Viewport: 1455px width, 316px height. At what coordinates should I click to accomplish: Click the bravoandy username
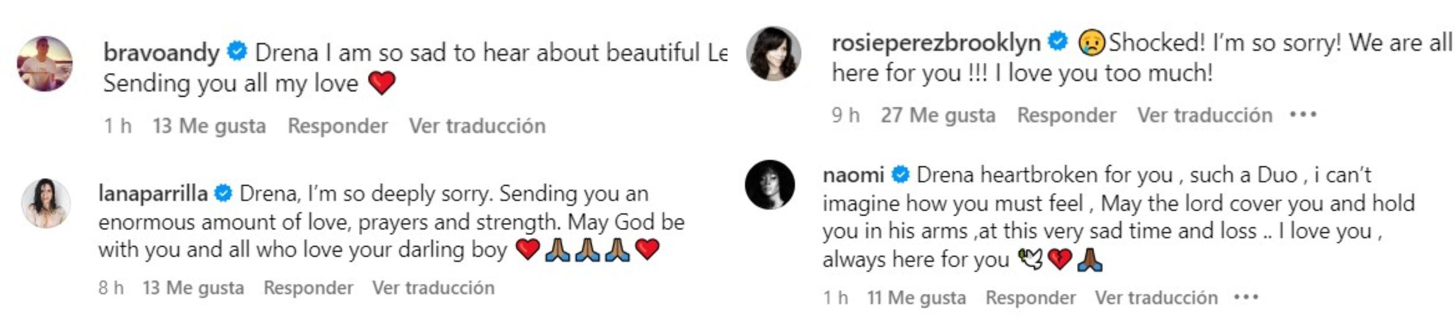pyautogui.click(x=161, y=53)
